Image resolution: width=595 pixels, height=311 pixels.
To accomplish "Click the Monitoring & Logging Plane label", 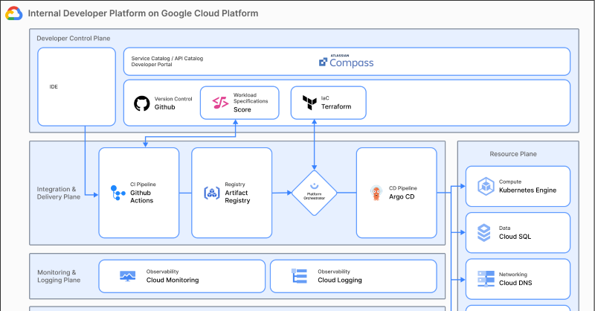I will click(59, 276).
